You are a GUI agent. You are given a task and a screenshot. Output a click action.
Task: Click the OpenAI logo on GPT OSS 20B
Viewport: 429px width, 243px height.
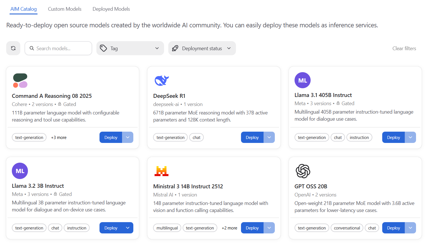(x=303, y=171)
